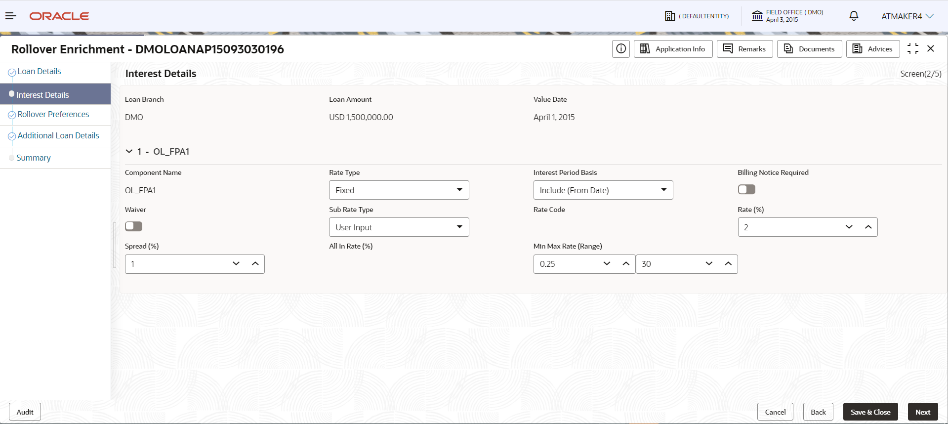Click the Oracle logo
Viewport: 948px width, 424px height.
pyautogui.click(x=59, y=16)
